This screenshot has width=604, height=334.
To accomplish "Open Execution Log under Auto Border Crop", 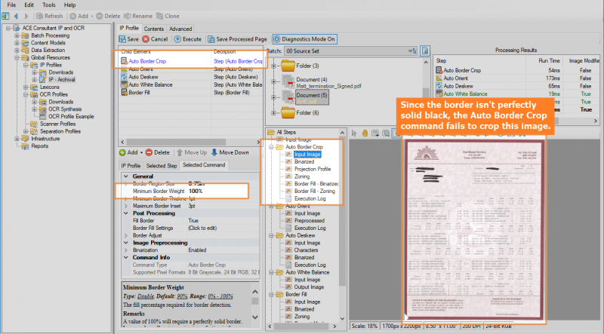I will tap(310, 198).
